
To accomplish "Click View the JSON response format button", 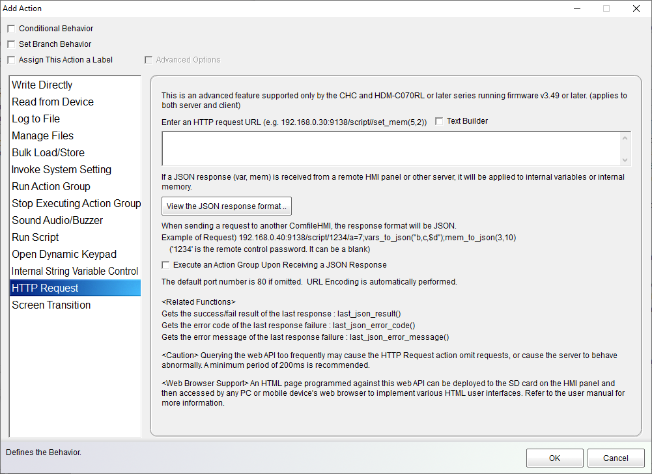I will (226, 206).
